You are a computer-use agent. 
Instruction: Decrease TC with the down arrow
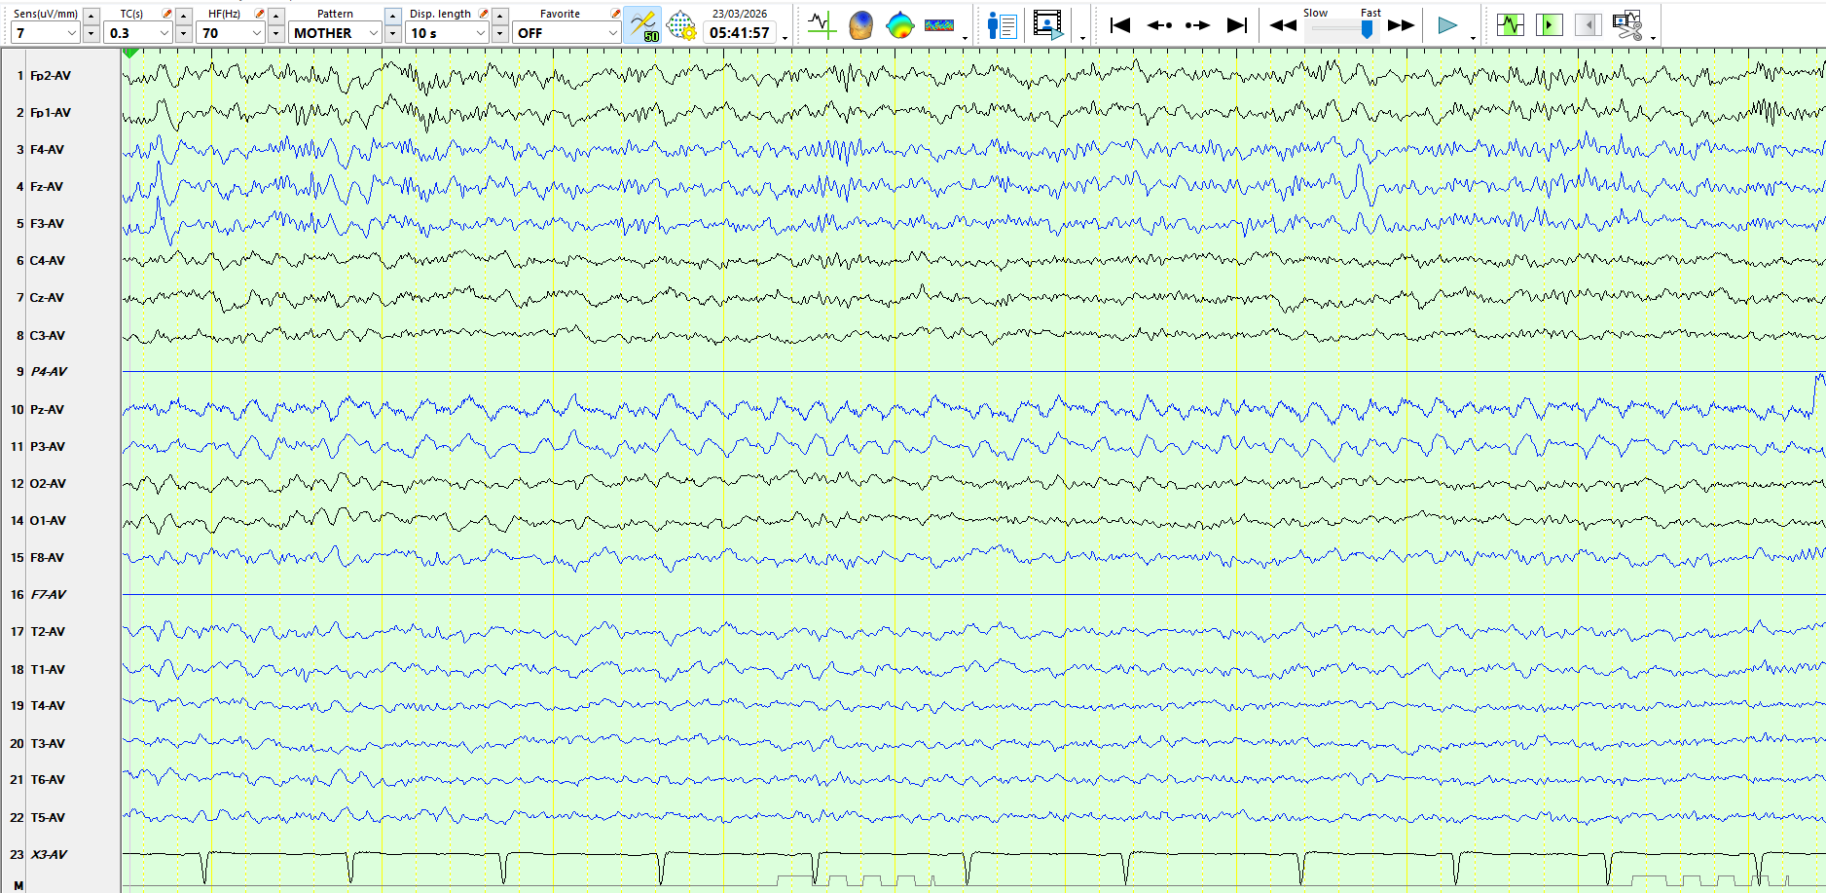(184, 34)
